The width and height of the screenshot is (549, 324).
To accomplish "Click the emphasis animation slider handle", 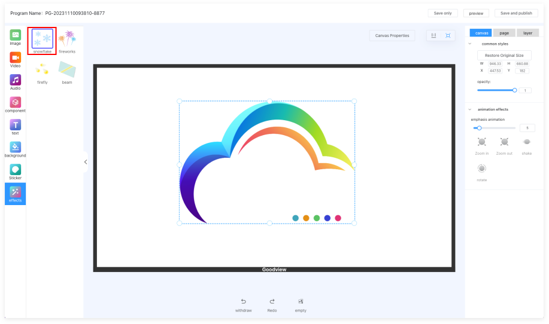I will tap(480, 128).
